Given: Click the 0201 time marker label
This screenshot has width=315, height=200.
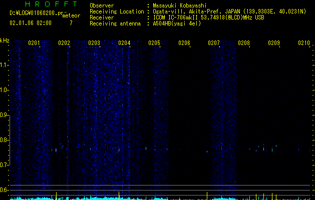Looking at the screenshot, I should coord(34,43).
